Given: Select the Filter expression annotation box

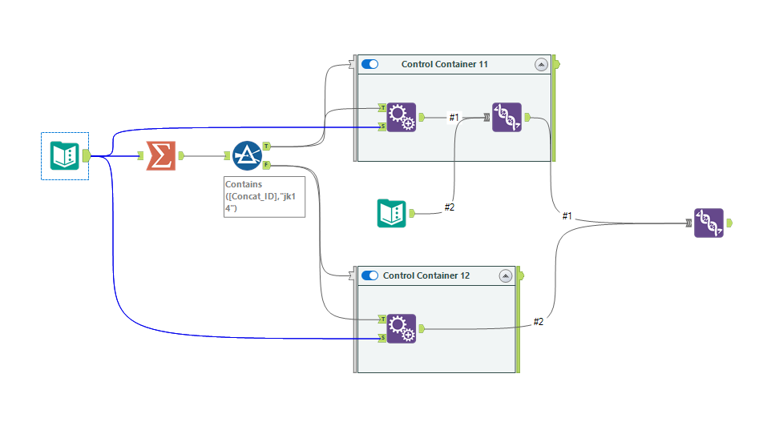Looking at the screenshot, I should pos(264,196).
